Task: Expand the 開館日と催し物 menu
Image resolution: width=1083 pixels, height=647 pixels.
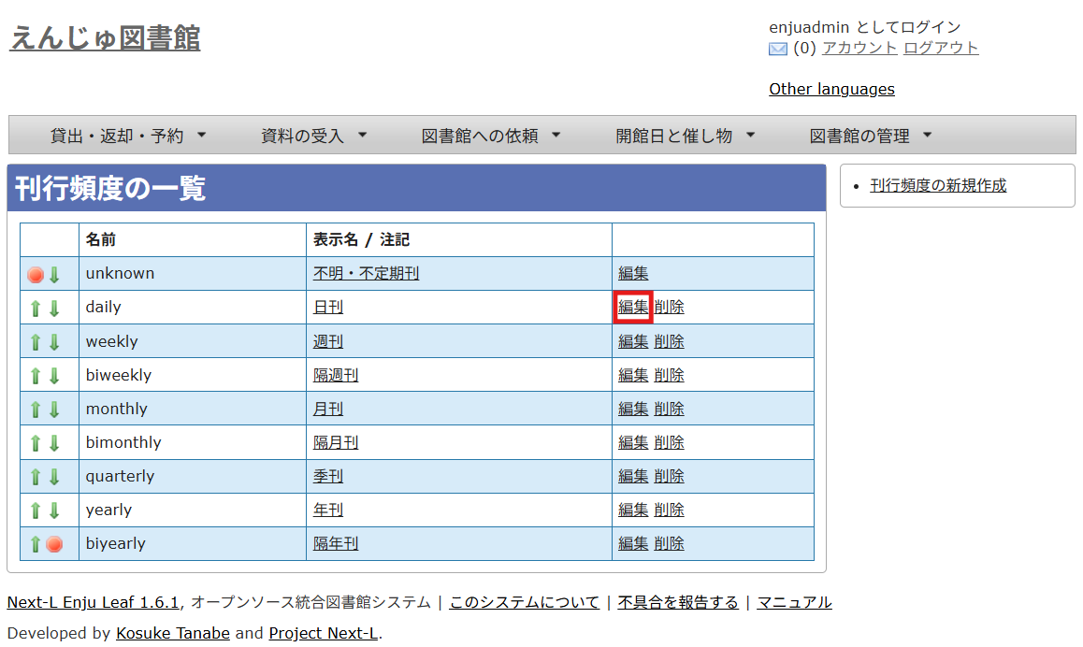Action: click(x=686, y=136)
